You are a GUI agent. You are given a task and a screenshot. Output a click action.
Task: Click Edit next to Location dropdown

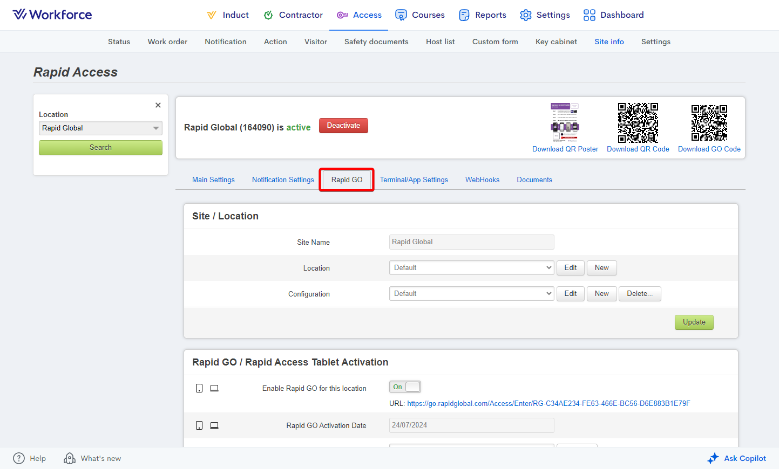571,268
